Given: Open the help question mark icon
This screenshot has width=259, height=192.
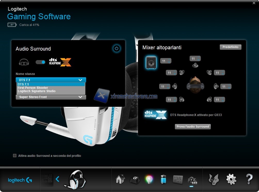Looking at the screenshot, I should pyautogui.click(x=249, y=179).
